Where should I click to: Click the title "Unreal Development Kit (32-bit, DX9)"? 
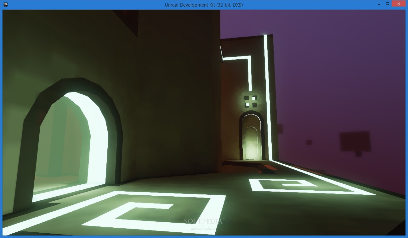coord(204,5)
